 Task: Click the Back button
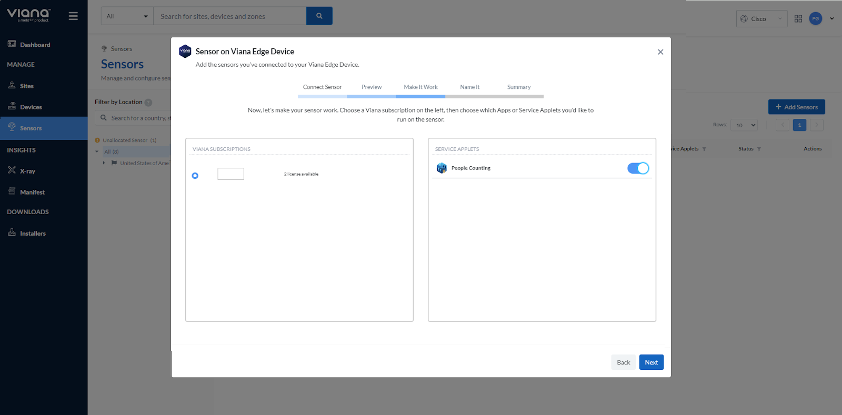[x=623, y=362]
